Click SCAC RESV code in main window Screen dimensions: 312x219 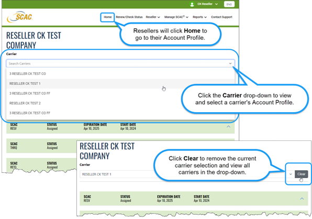point(13,128)
